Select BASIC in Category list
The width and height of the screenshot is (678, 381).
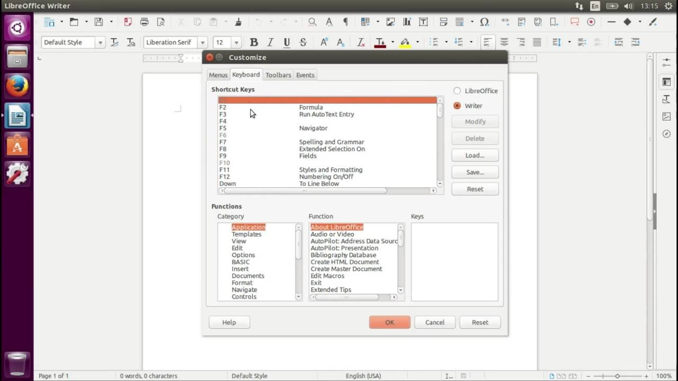[240, 262]
